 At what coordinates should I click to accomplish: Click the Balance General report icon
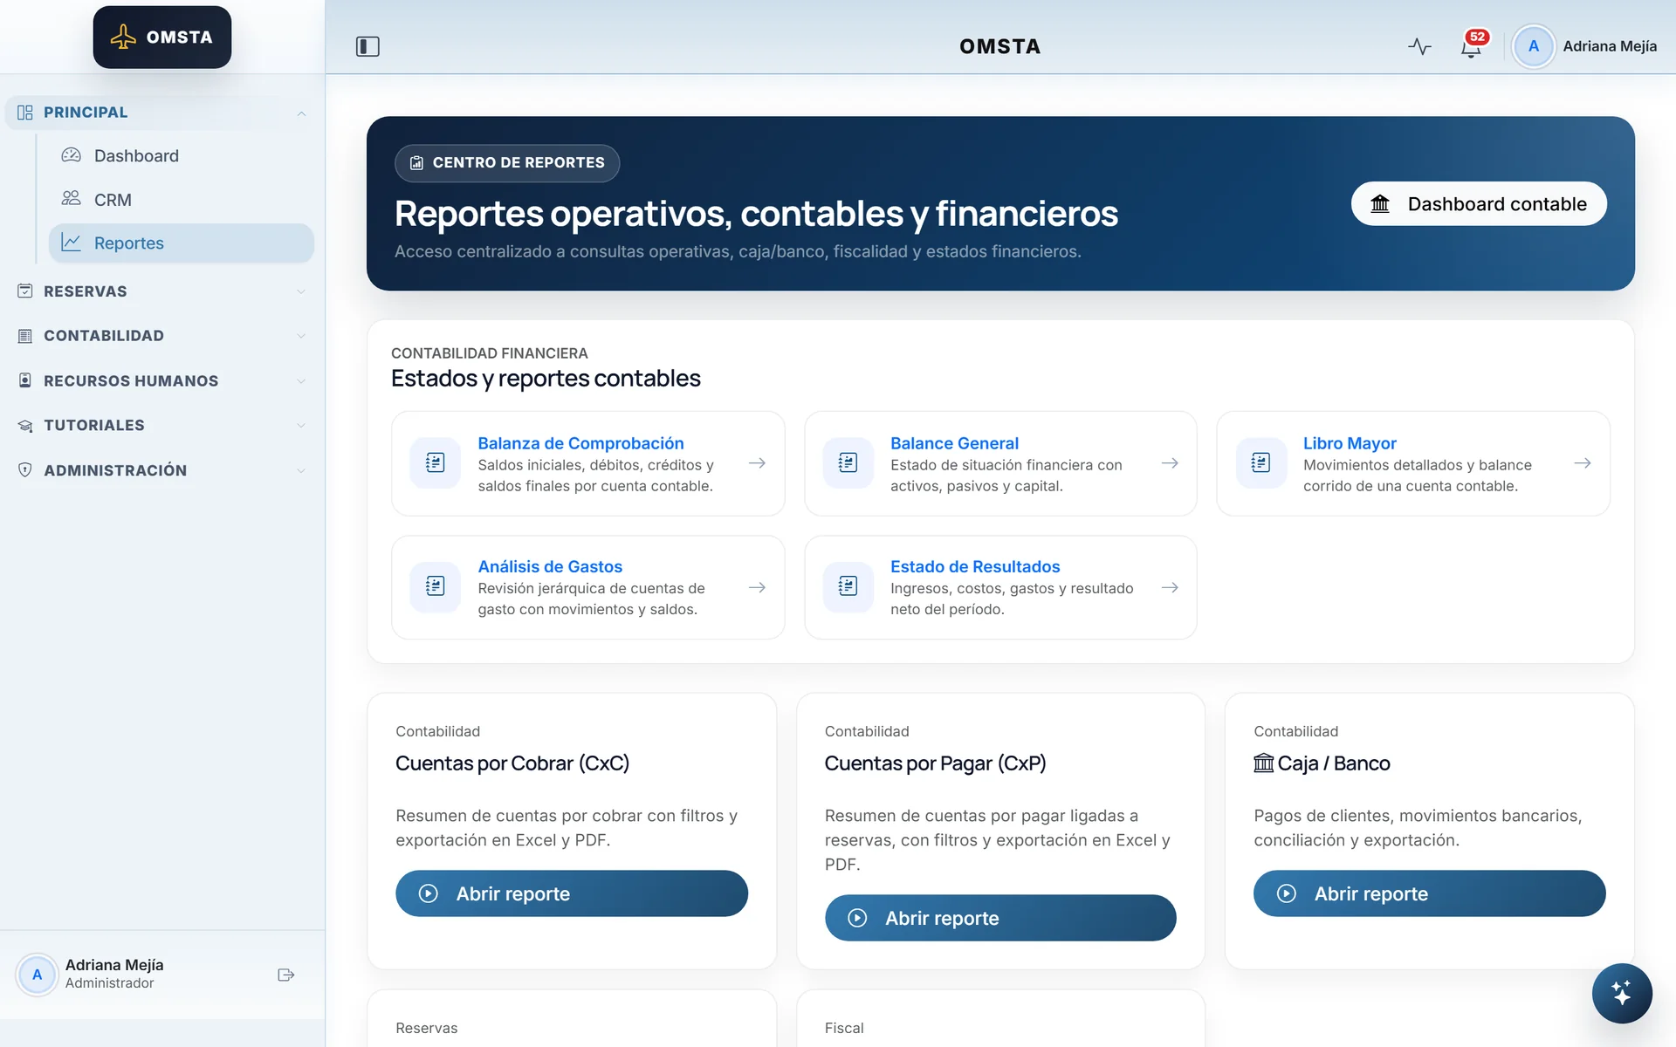pos(848,463)
